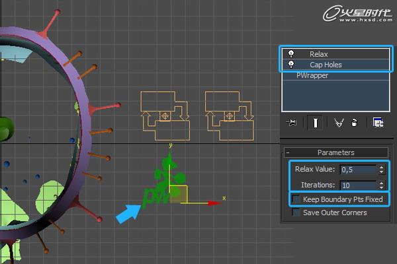Click the Iterations spinner arrows

381,185
